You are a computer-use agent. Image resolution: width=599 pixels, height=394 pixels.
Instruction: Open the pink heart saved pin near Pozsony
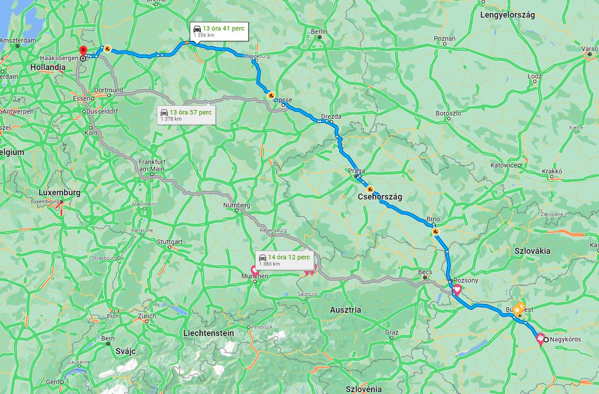tap(457, 291)
